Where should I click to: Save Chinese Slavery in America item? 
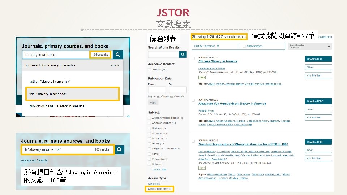(x=318, y=67)
